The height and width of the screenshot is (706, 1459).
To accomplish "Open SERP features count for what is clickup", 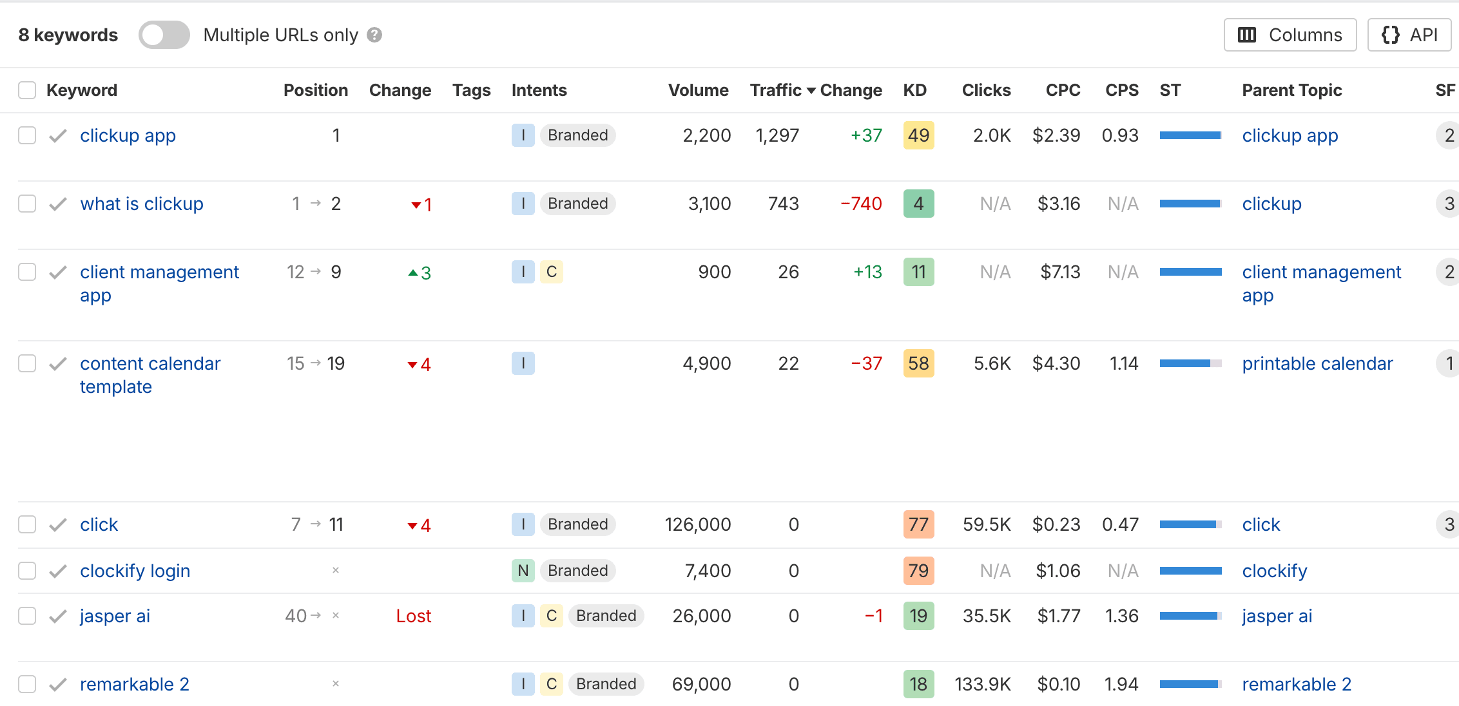I will [1449, 204].
